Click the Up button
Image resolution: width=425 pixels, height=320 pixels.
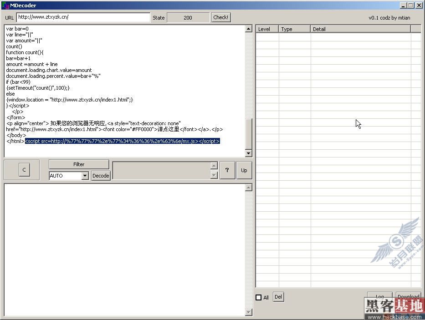pos(244,170)
